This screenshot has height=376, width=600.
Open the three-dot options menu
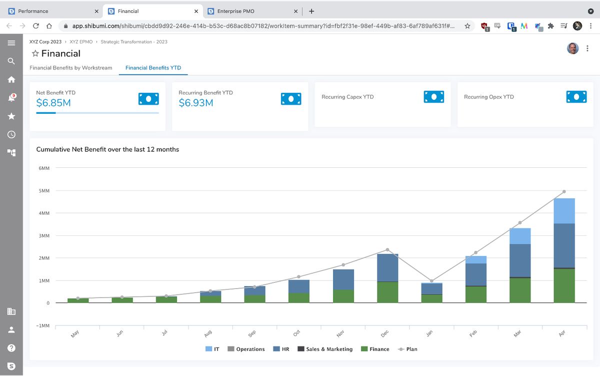click(587, 47)
